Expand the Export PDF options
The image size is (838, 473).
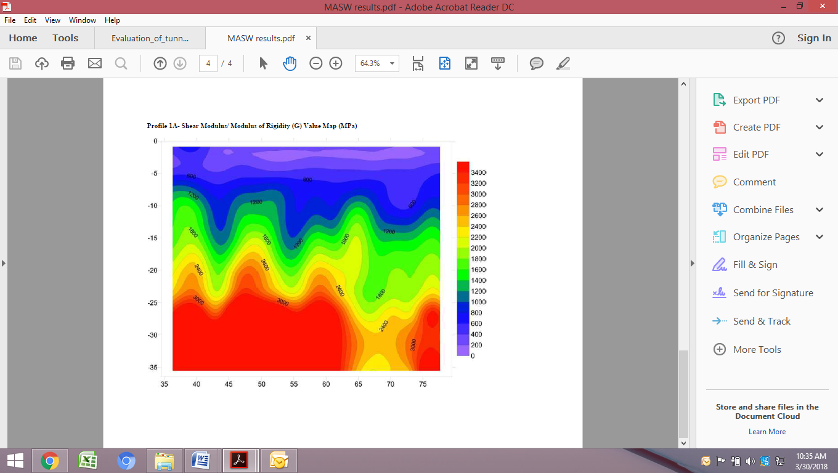[820, 100]
